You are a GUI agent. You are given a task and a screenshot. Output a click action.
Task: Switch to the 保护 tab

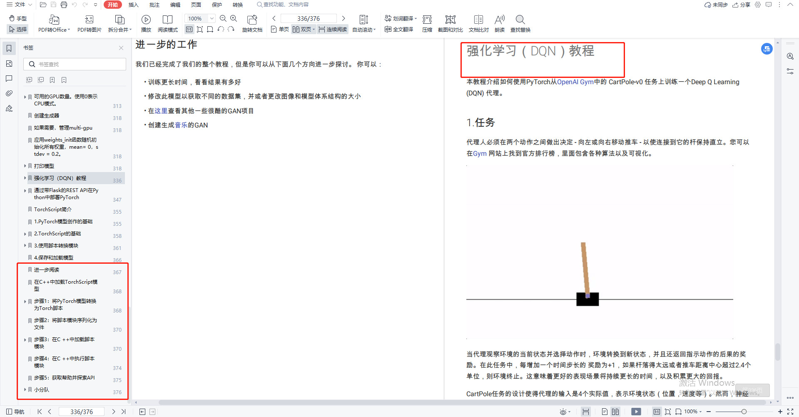tap(217, 5)
